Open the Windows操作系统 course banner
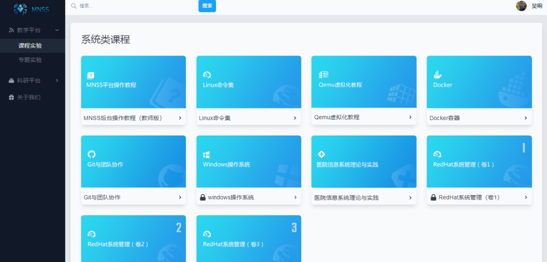Screen dimensions: 547x262 pos(249,161)
